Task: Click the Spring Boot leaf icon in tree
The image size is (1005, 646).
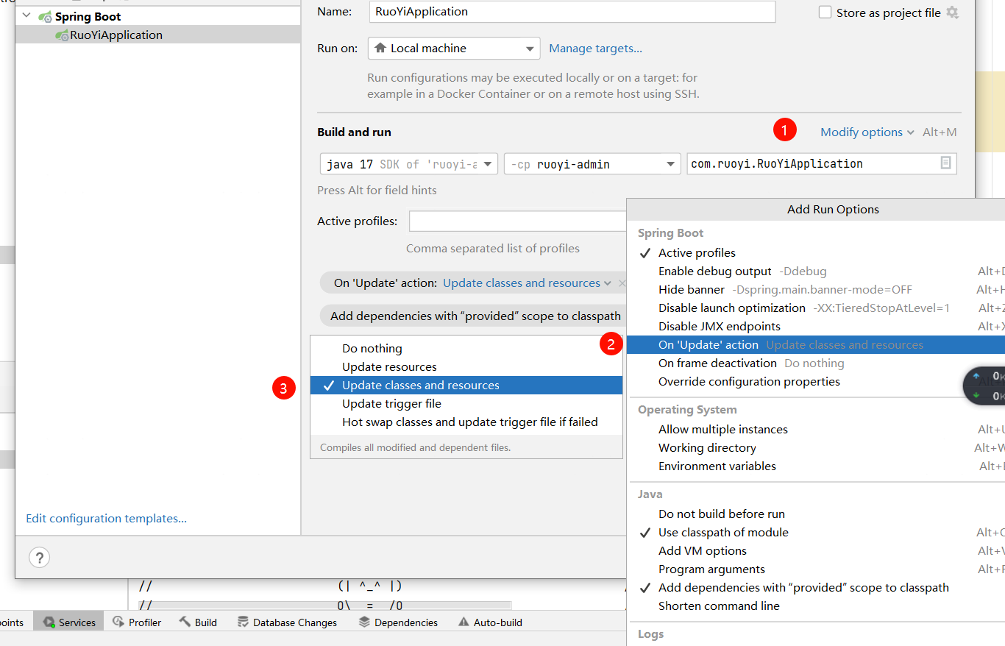Action: (x=45, y=16)
